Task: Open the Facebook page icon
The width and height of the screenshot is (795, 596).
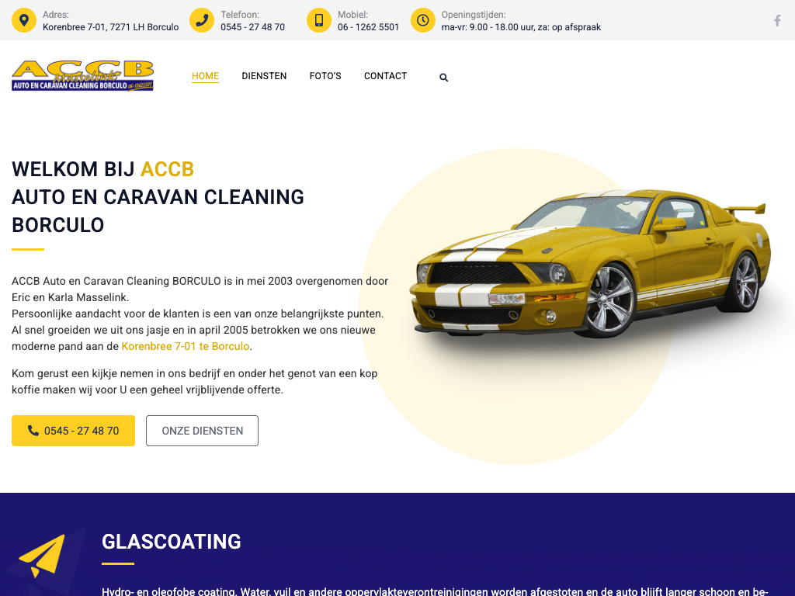Action: [x=777, y=21]
